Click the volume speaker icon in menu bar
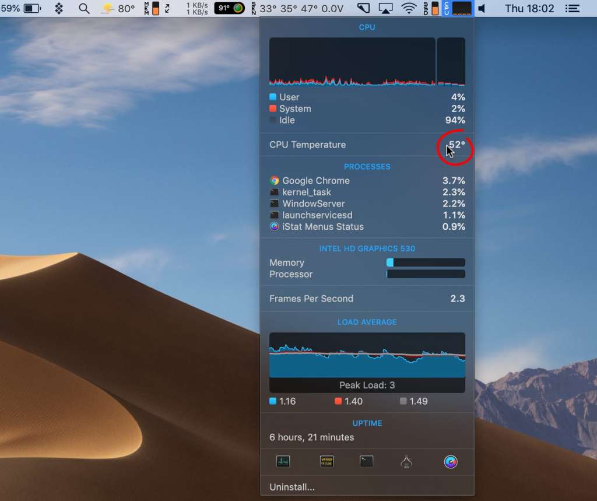The height and width of the screenshot is (501, 597). pyautogui.click(x=482, y=8)
